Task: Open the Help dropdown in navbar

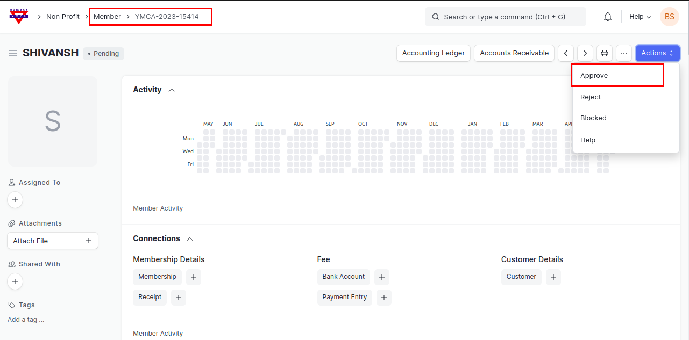Action: 640,17
